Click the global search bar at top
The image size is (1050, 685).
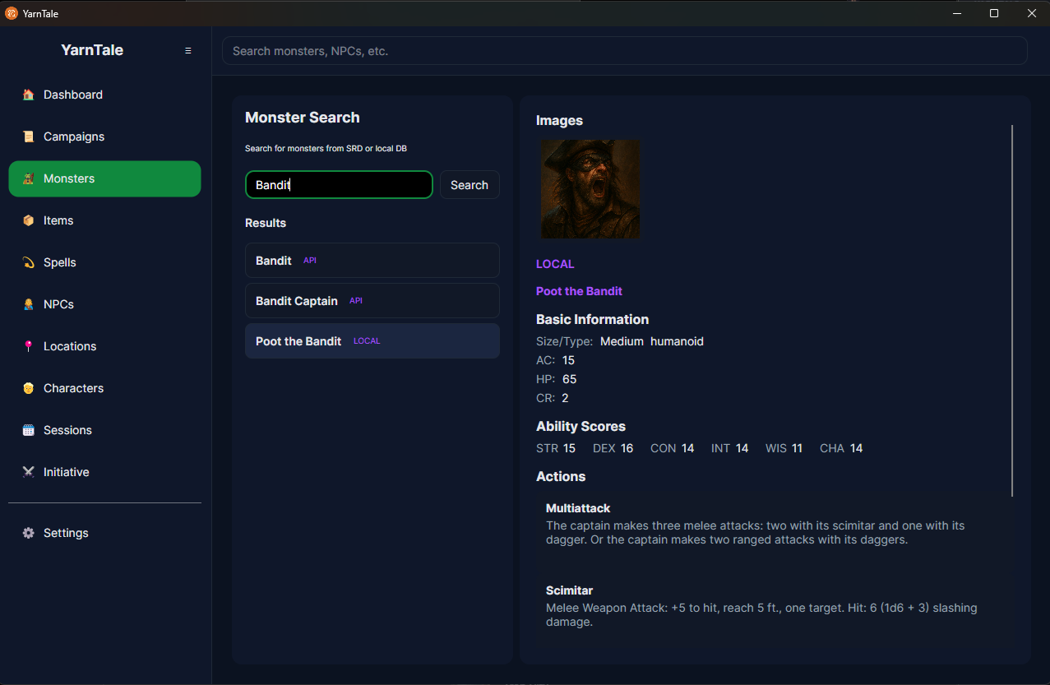coord(624,50)
